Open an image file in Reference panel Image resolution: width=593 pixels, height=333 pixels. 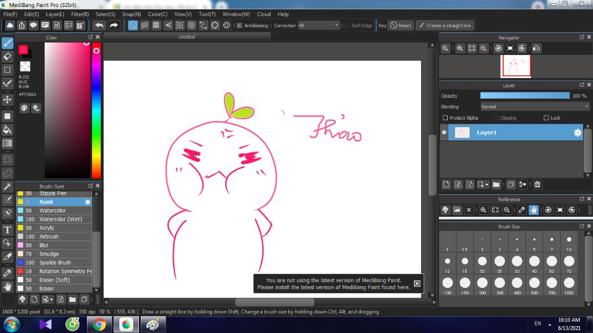[x=457, y=210]
